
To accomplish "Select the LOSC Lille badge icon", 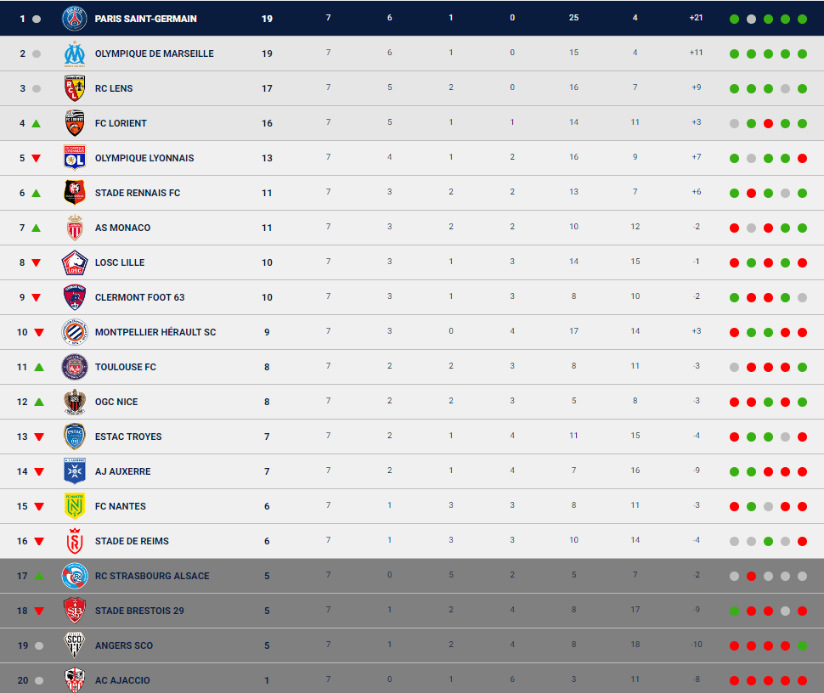I will point(74,262).
